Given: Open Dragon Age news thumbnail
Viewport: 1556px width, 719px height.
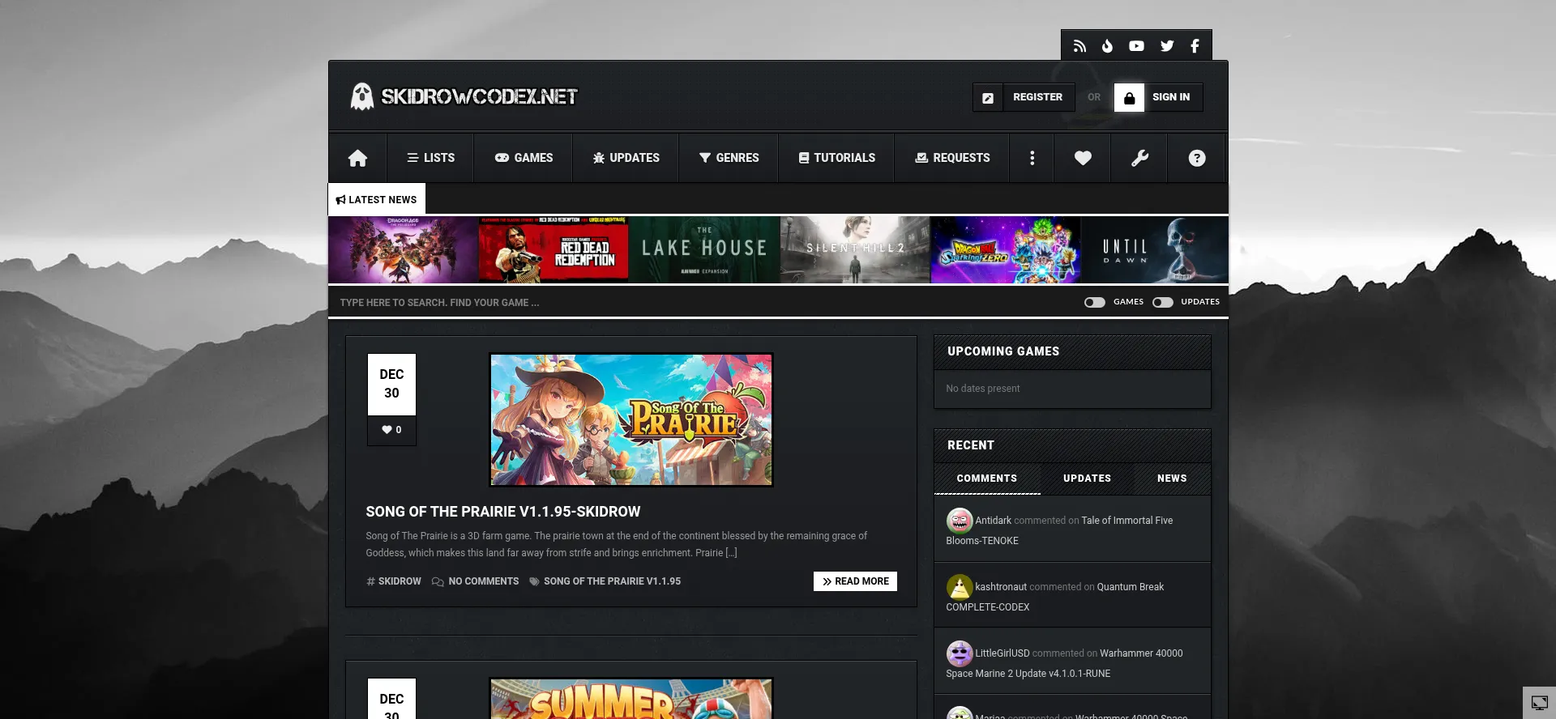Looking at the screenshot, I should click(403, 249).
